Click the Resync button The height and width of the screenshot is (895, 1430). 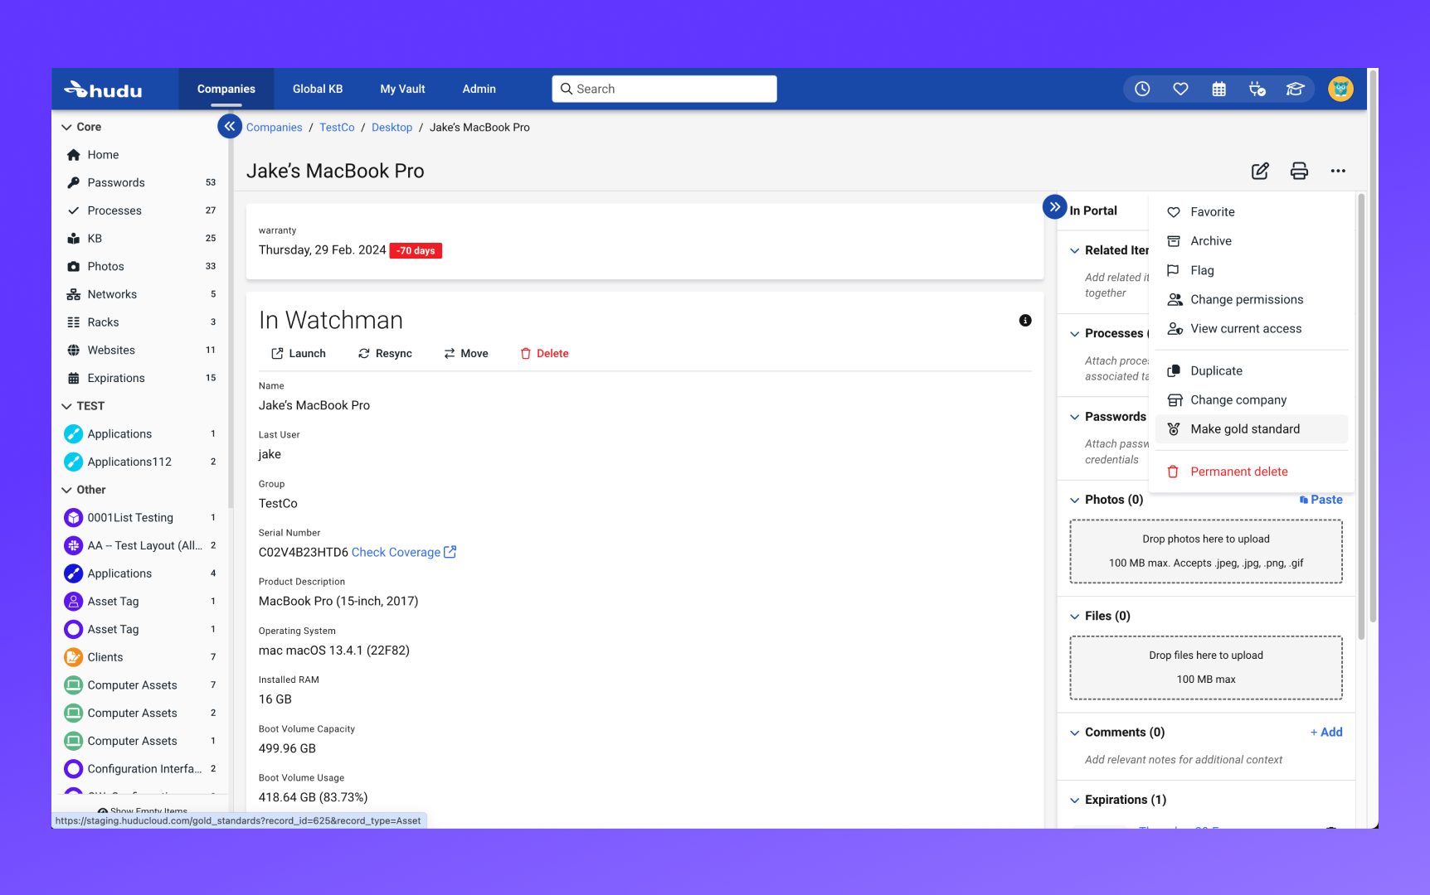(x=385, y=353)
